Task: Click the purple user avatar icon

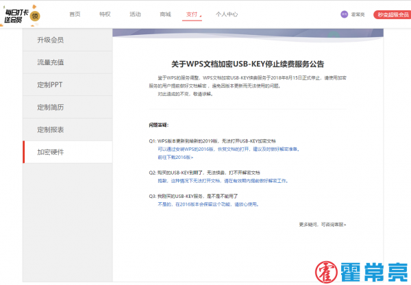Action: pyautogui.click(x=344, y=14)
